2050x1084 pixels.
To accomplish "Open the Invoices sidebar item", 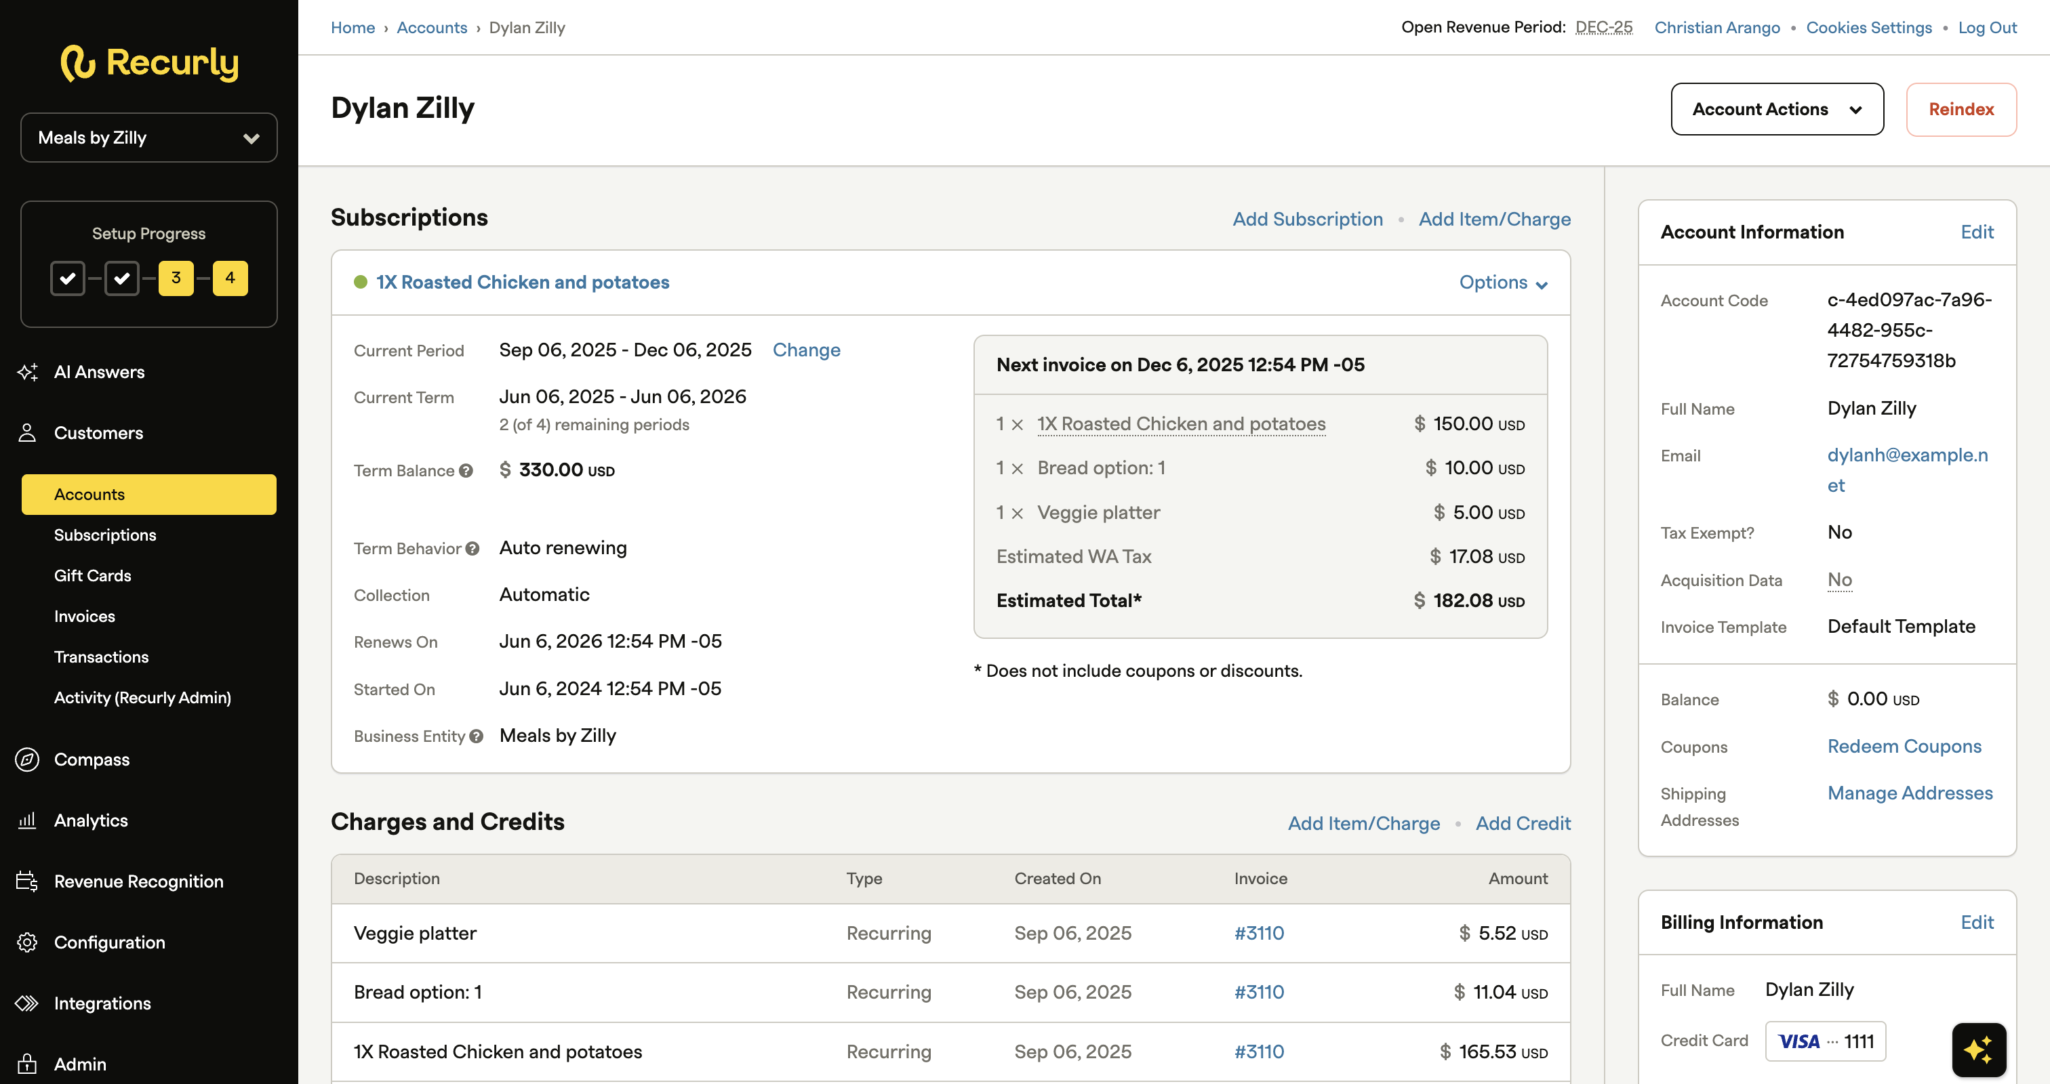I will click(x=84, y=617).
